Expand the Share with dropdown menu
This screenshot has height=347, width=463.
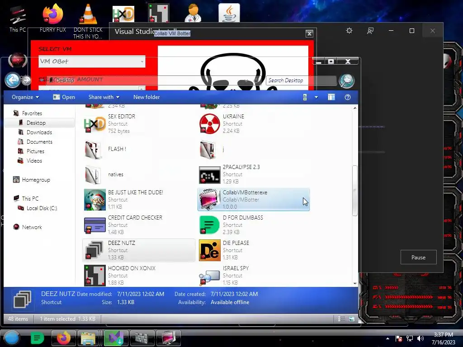[104, 97]
